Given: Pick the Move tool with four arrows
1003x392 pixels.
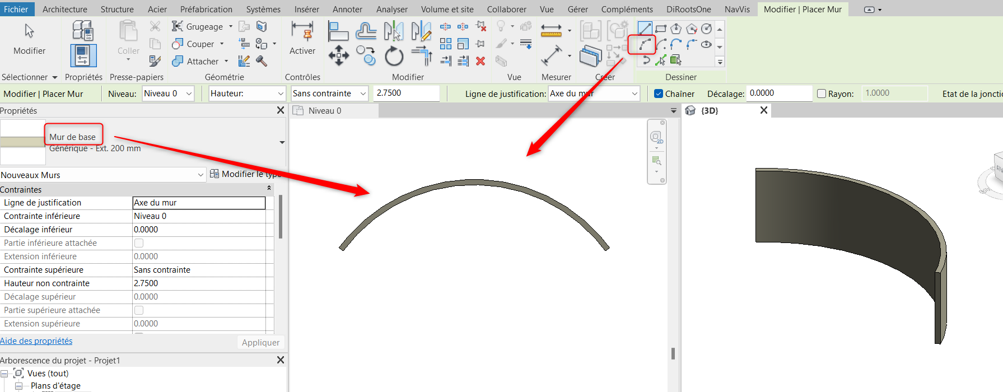Looking at the screenshot, I should tap(338, 57).
